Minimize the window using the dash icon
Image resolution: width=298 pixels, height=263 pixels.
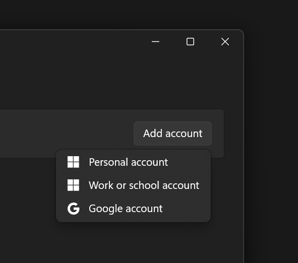[x=155, y=42]
